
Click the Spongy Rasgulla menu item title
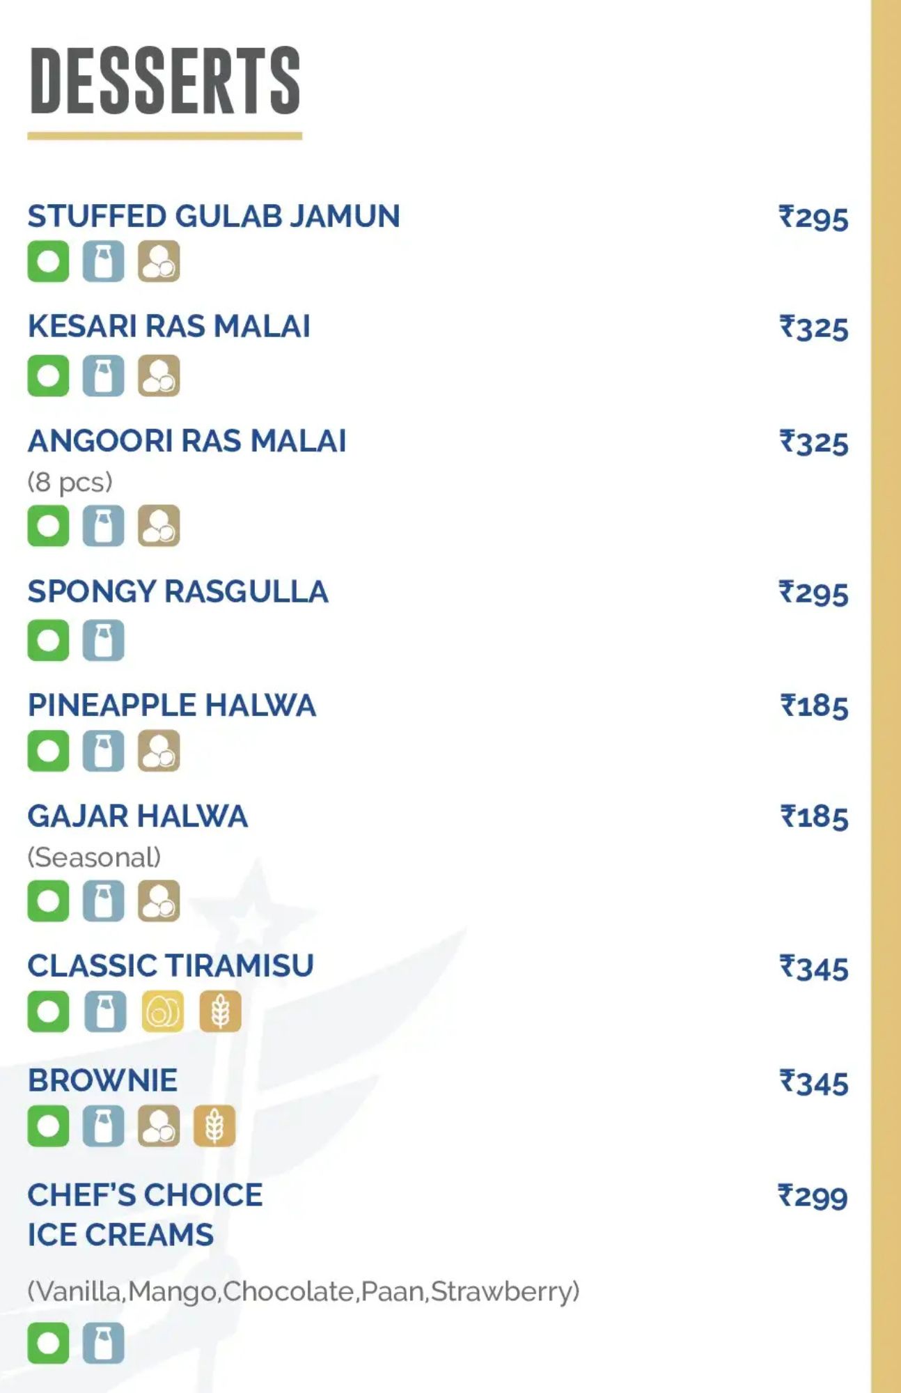[178, 591]
